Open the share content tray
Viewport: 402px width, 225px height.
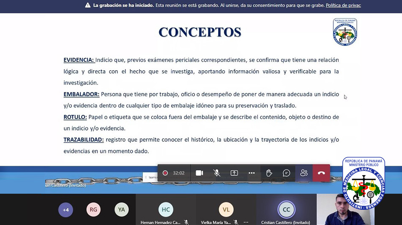click(x=234, y=173)
